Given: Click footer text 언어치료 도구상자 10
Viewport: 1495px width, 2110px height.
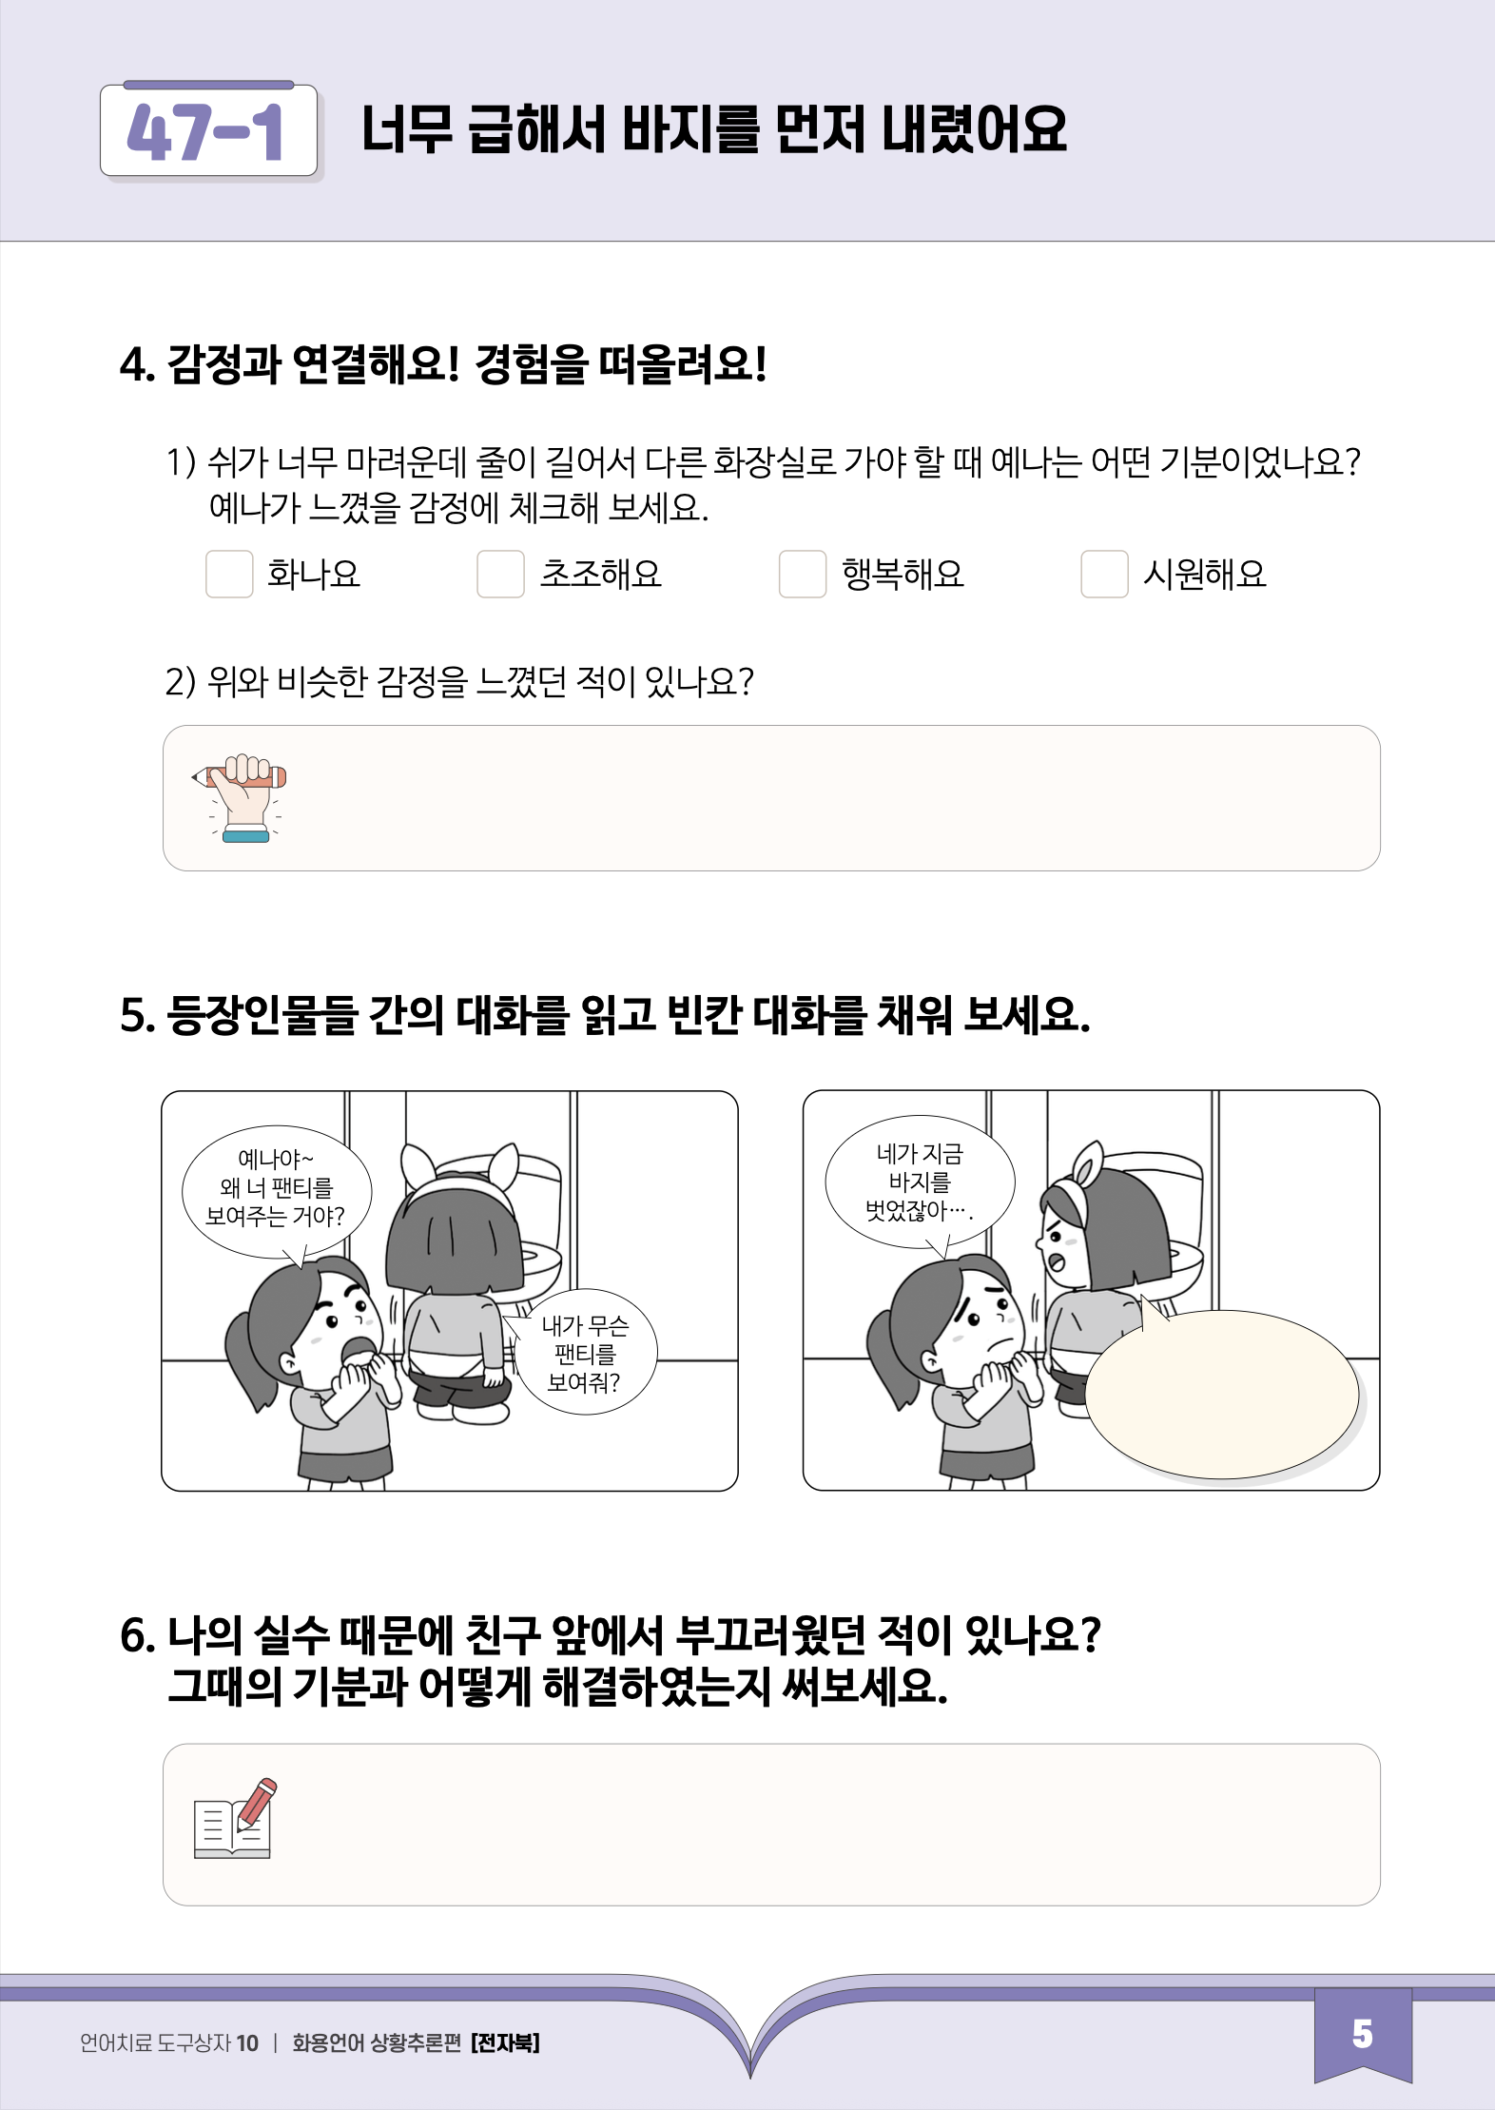Looking at the screenshot, I should click(x=169, y=2042).
